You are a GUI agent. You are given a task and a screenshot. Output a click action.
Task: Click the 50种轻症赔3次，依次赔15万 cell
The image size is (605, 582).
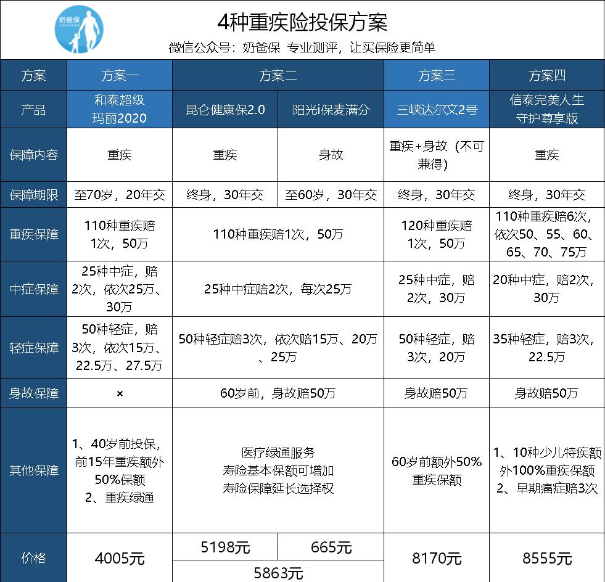click(278, 348)
